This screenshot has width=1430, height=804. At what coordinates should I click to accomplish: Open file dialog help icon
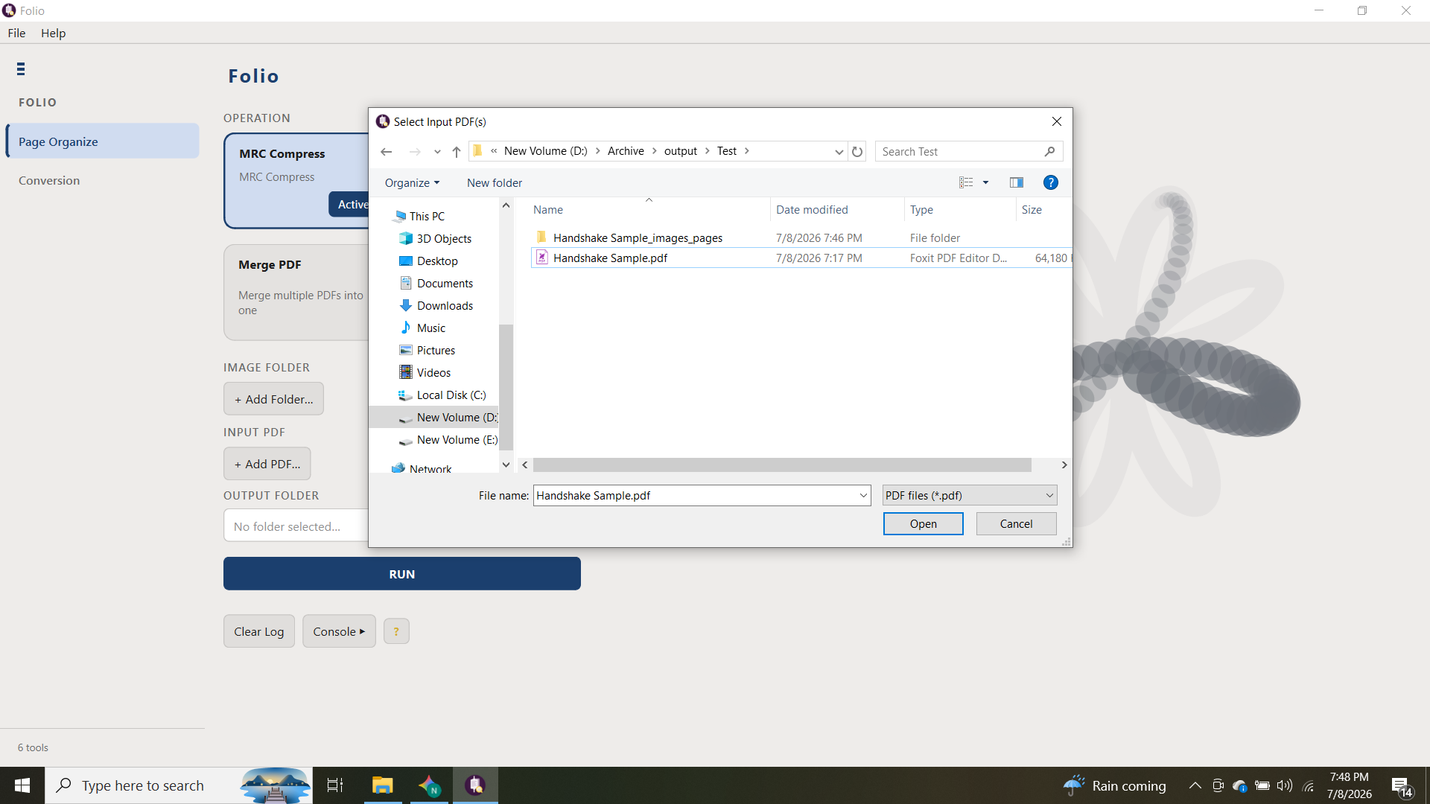[x=1050, y=182]
